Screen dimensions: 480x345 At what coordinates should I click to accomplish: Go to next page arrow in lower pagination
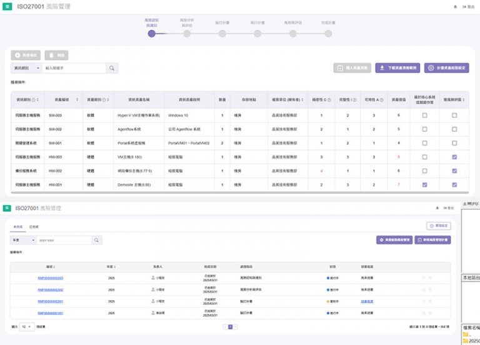click(236, 327)
